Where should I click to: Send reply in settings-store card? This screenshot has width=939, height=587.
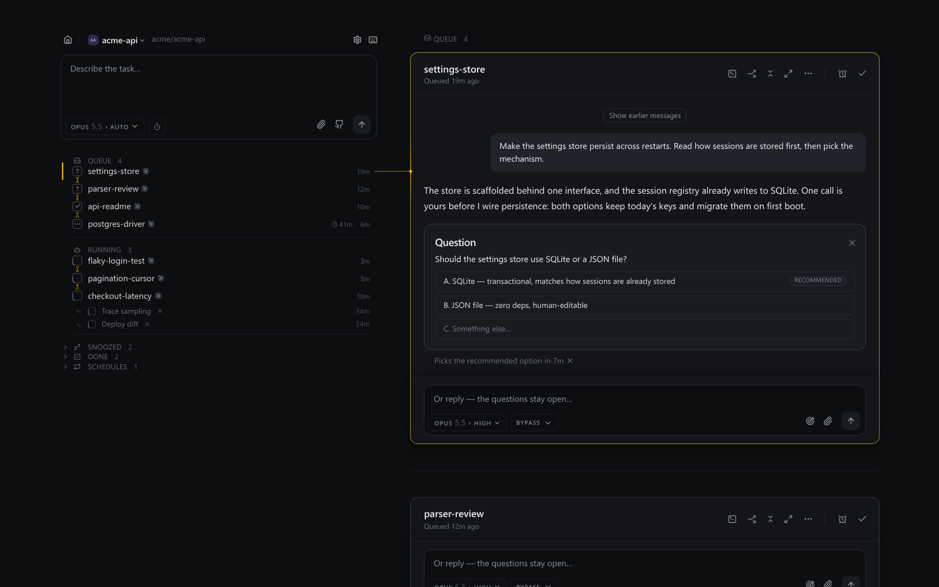851,421
